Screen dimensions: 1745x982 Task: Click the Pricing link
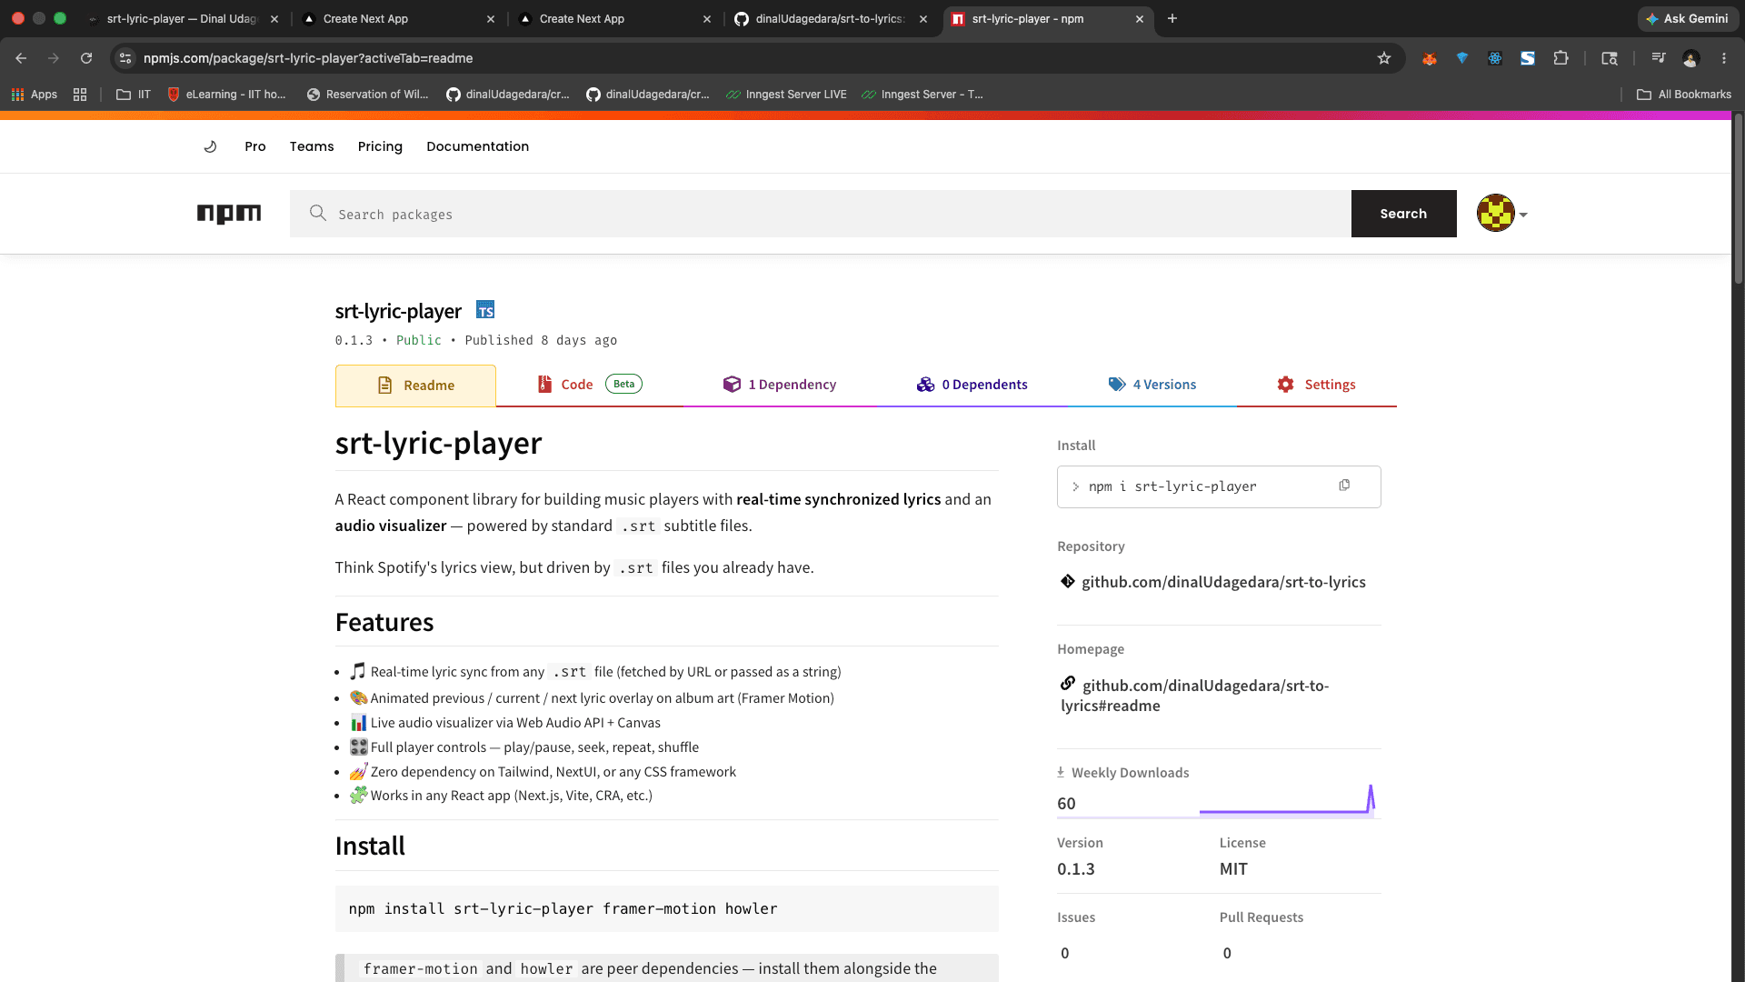tap(380, 146)
